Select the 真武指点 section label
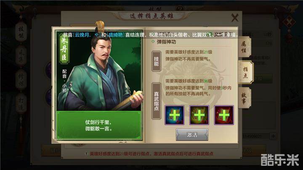 point(156,101)
